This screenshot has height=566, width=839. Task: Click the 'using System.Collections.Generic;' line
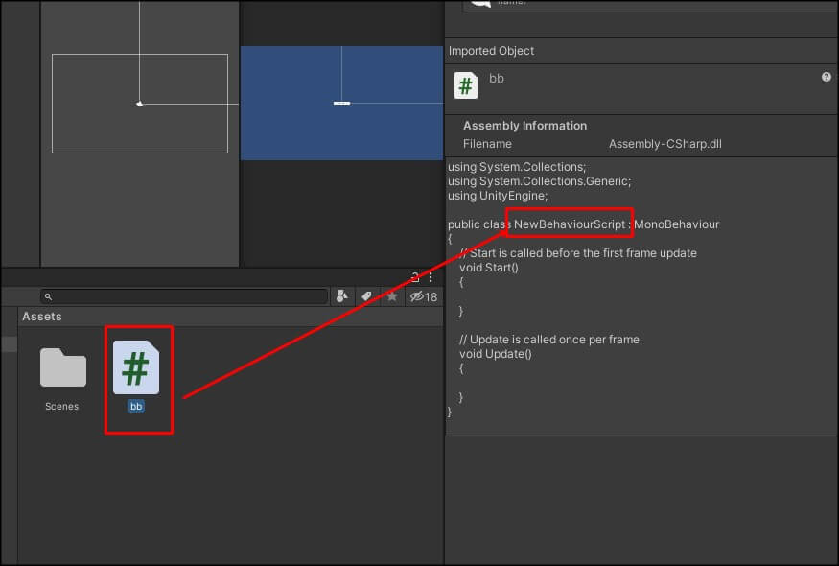pyautogui.click(x=539, y=181)
